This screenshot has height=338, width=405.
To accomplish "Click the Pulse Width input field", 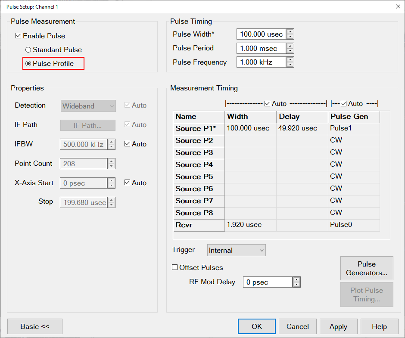I will [x=261, y=34].
